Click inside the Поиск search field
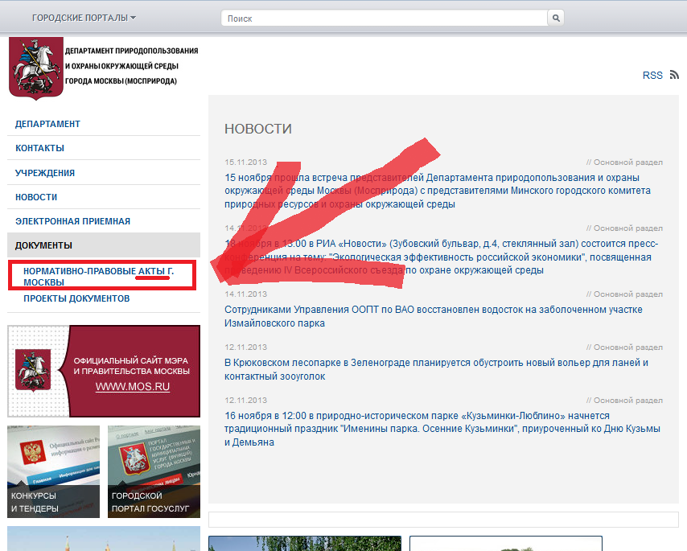 tap(385, 18)
